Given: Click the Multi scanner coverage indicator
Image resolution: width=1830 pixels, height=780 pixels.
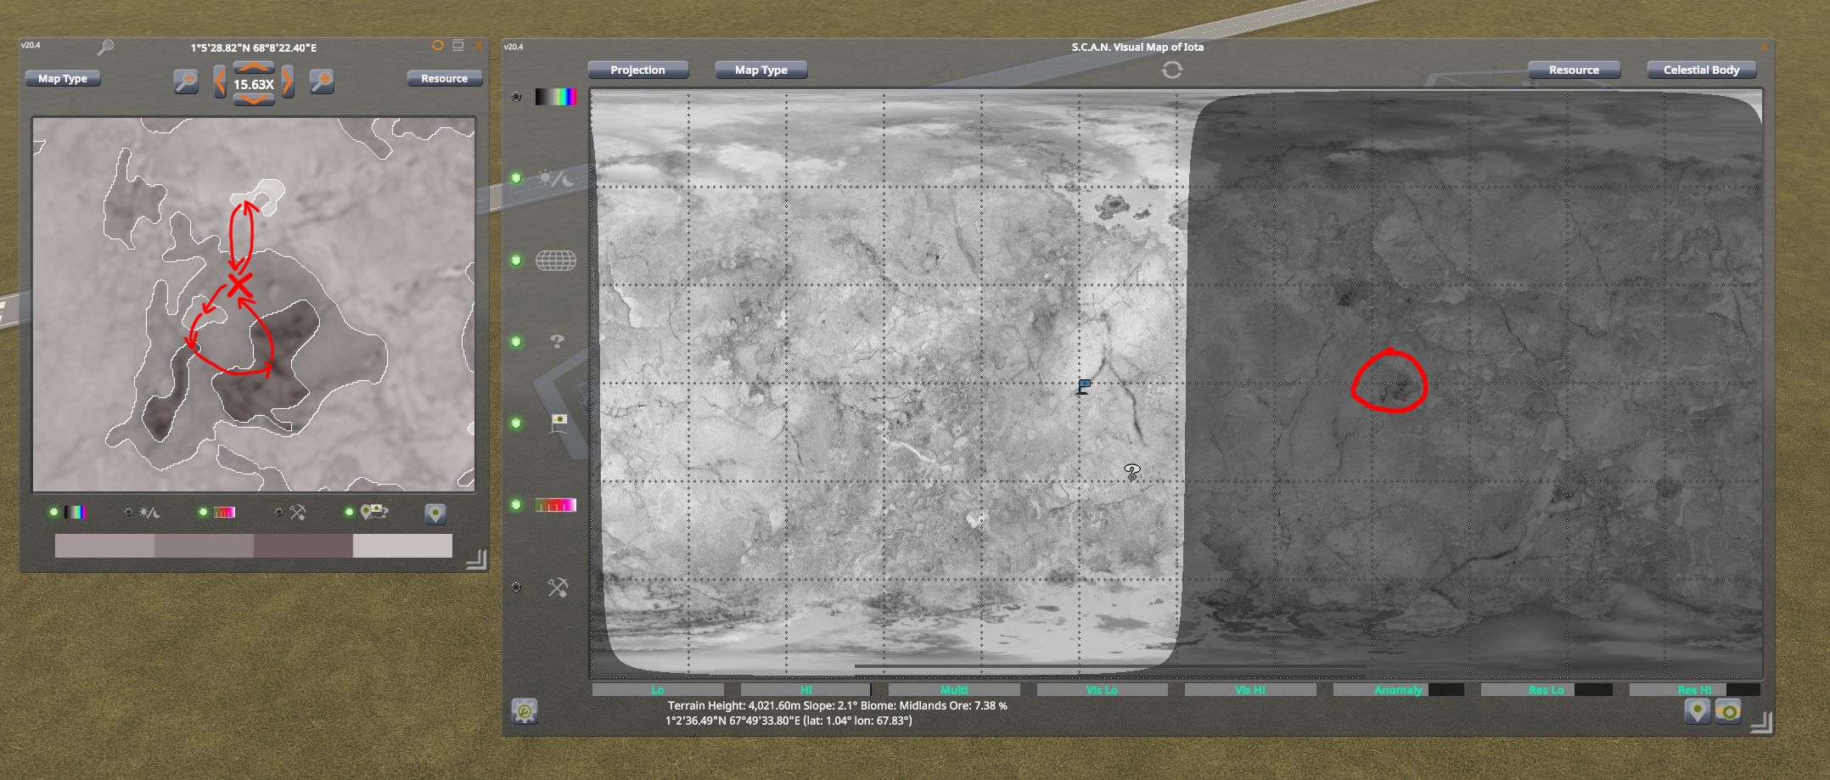Looking at the screenshot, I should pyautogui.click(x=954, y=690).
